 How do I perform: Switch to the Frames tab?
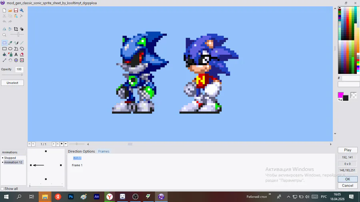pos(104,151)
